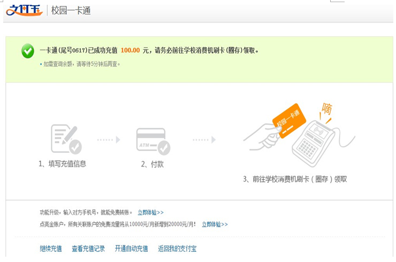Click the arrow between steps 1 and 2
Viewport: 396px width, 262px height.
coord(109,140)
